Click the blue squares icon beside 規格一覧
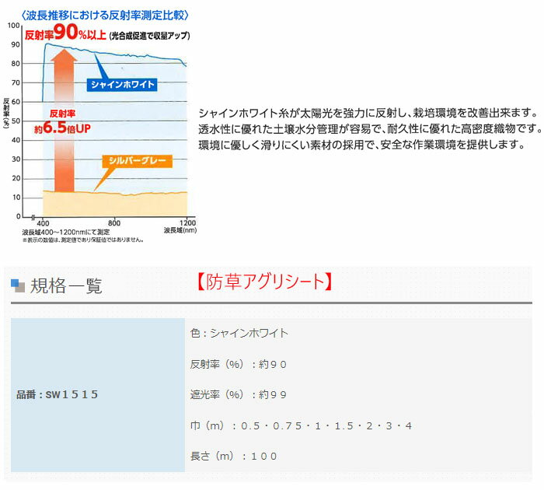544x490 pixels. pyautogui.click(x=18, y=285)
